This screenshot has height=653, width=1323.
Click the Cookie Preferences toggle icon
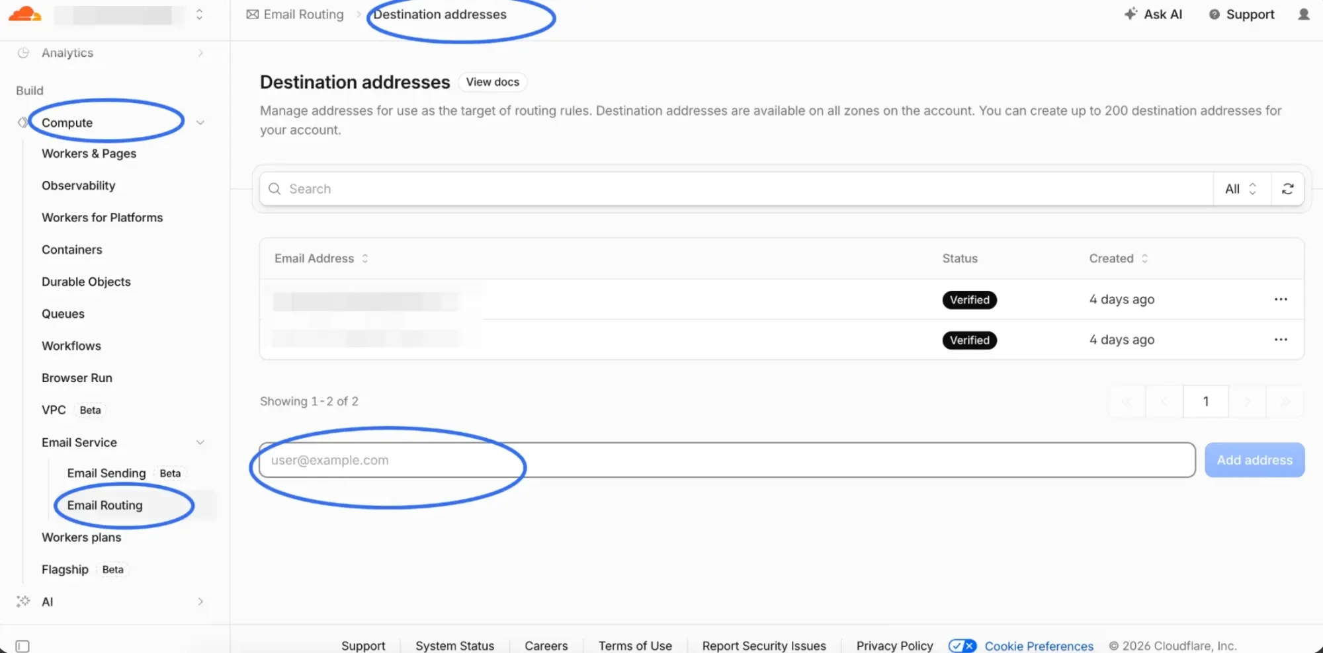click(x=962, y=646)
